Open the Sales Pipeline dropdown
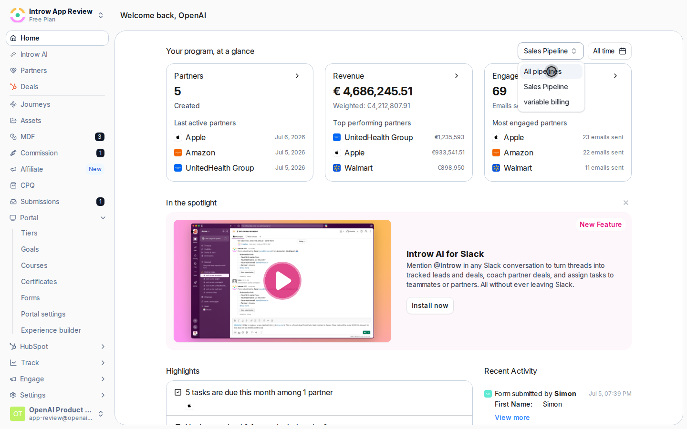This screenshot has height=429, width=687. click(x=551, y=51)
